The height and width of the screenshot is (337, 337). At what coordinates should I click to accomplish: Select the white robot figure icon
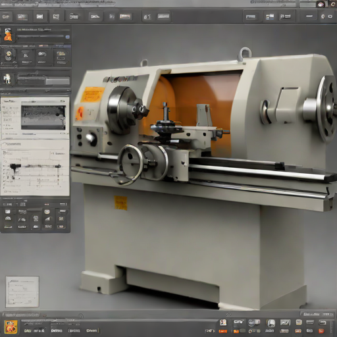(x=8, y=79)
